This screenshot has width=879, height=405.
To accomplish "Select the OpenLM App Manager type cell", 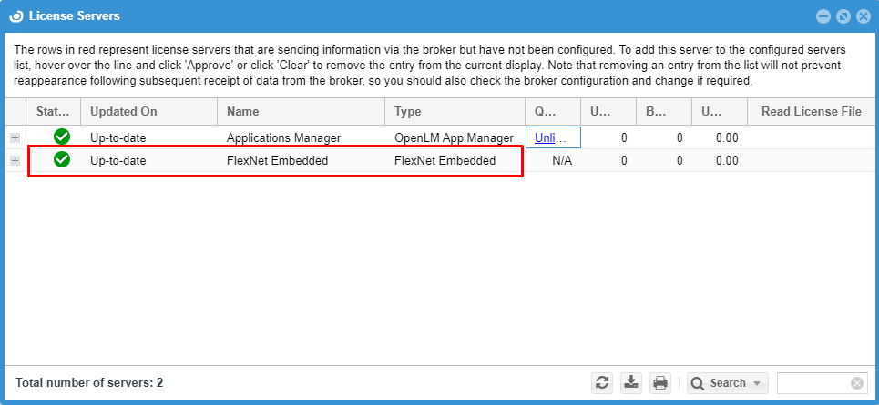I will (454, 137).
